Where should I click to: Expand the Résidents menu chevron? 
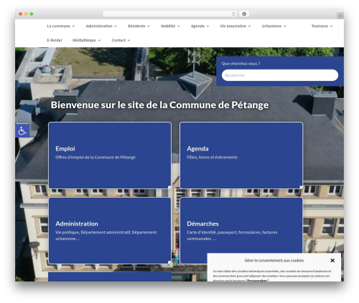tap(149, 27)
